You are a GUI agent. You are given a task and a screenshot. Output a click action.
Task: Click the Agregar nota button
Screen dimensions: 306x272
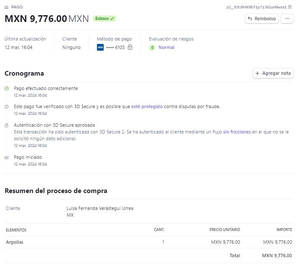pos(273,73)
